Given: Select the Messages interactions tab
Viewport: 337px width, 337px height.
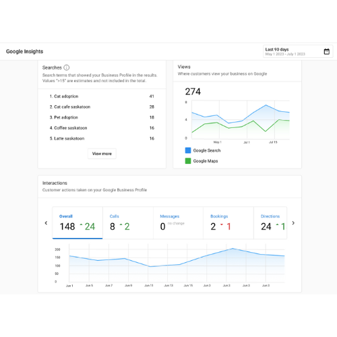Looking at the screenshot, I should point(178,223).
